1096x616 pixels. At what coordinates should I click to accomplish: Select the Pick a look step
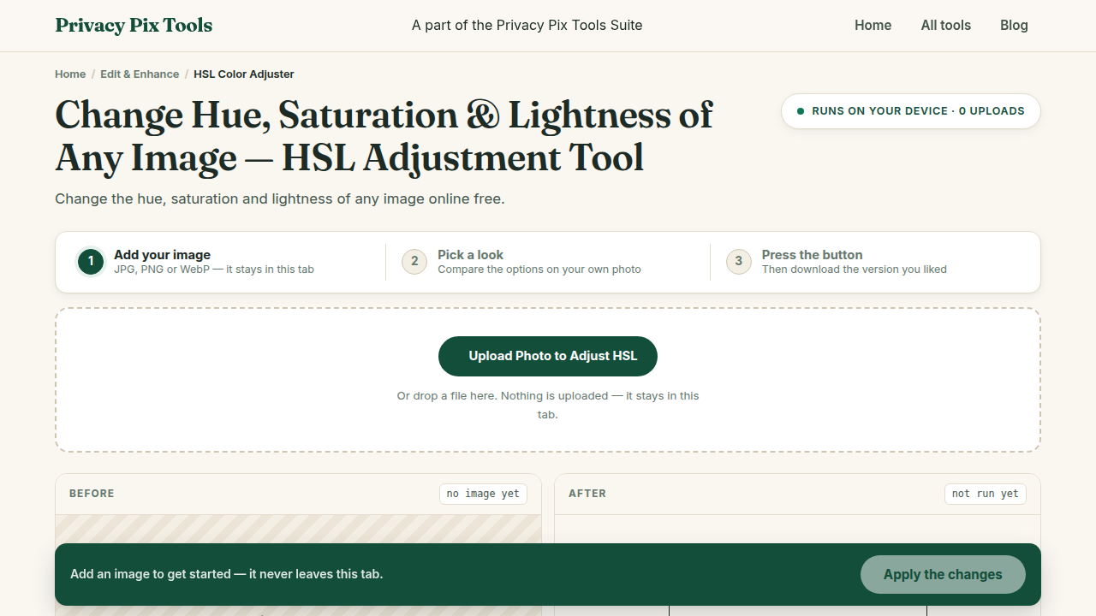tap(548, 262)
